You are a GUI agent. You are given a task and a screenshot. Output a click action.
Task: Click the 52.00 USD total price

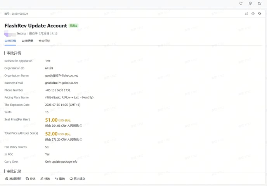(58, 134)
